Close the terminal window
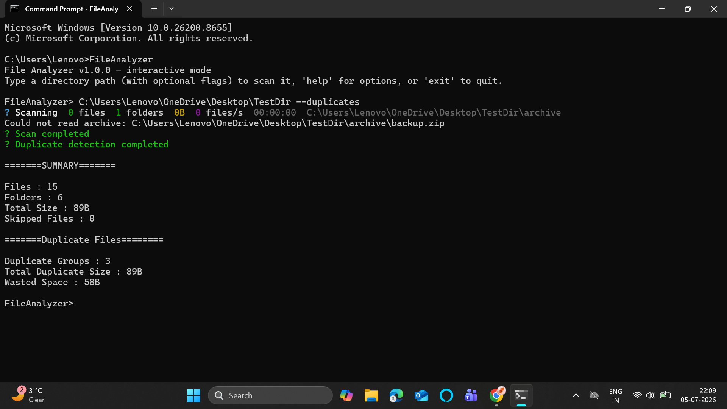The width and height of the screenshot is (727, 409). [714, 9]
